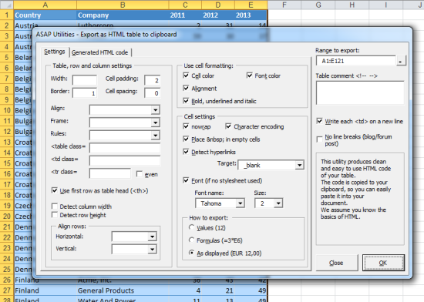
Task: Toggle the nowrap checkbox
Action: [x=186, y=126]
